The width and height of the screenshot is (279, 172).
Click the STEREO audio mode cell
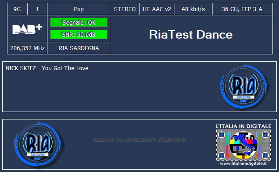point(125,9)
